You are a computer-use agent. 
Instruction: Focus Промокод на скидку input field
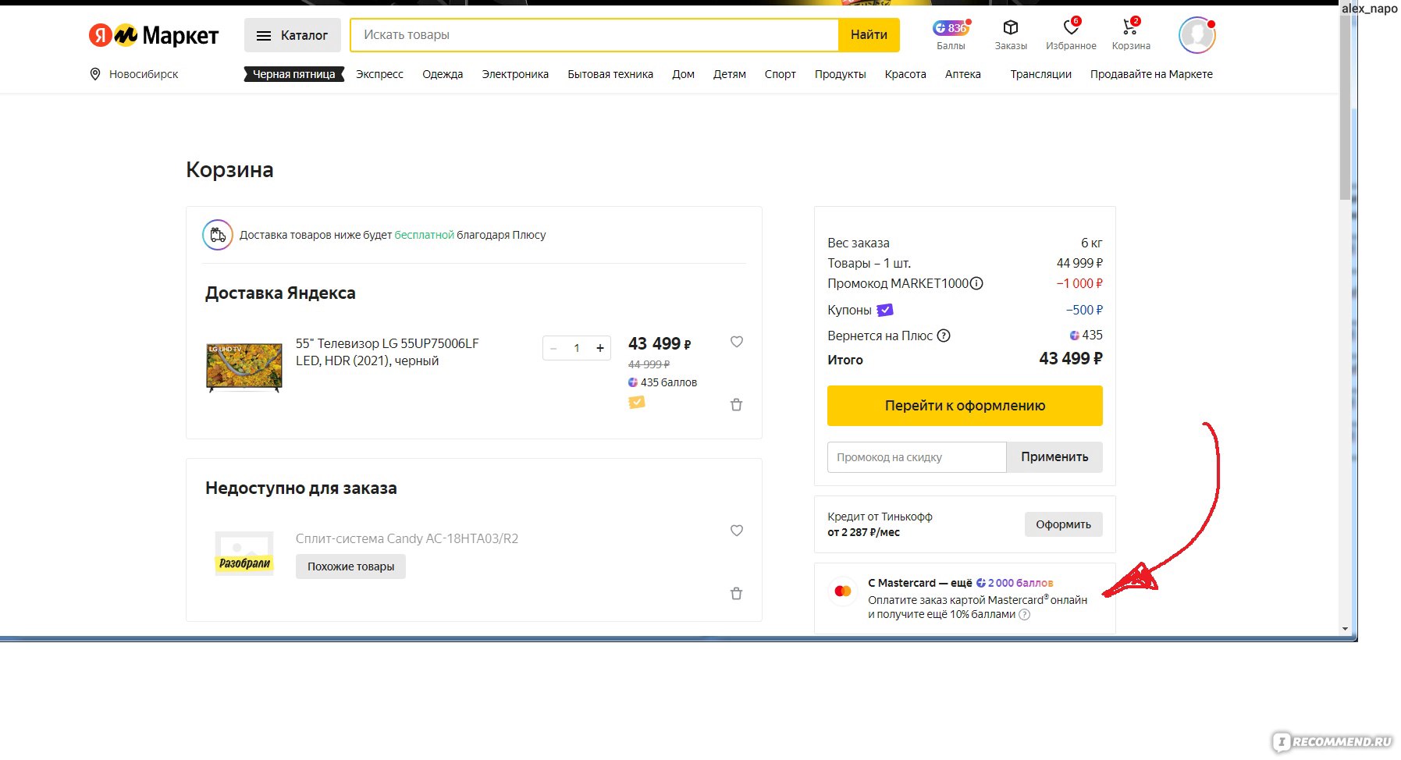click(x=917, y=457)
